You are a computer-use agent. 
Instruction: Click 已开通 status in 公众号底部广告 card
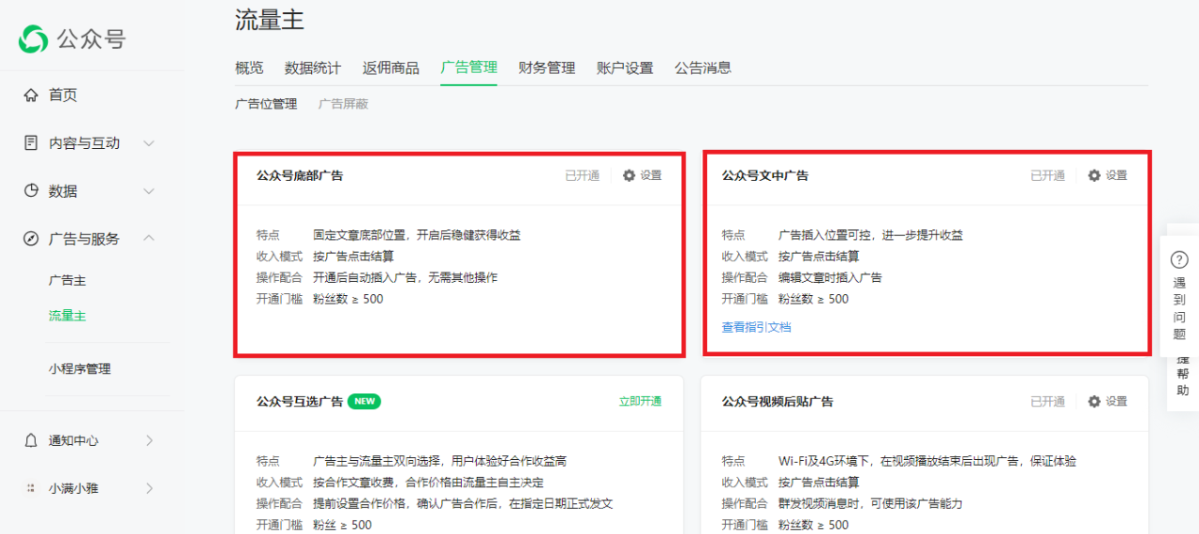click(x=582, y=175)
